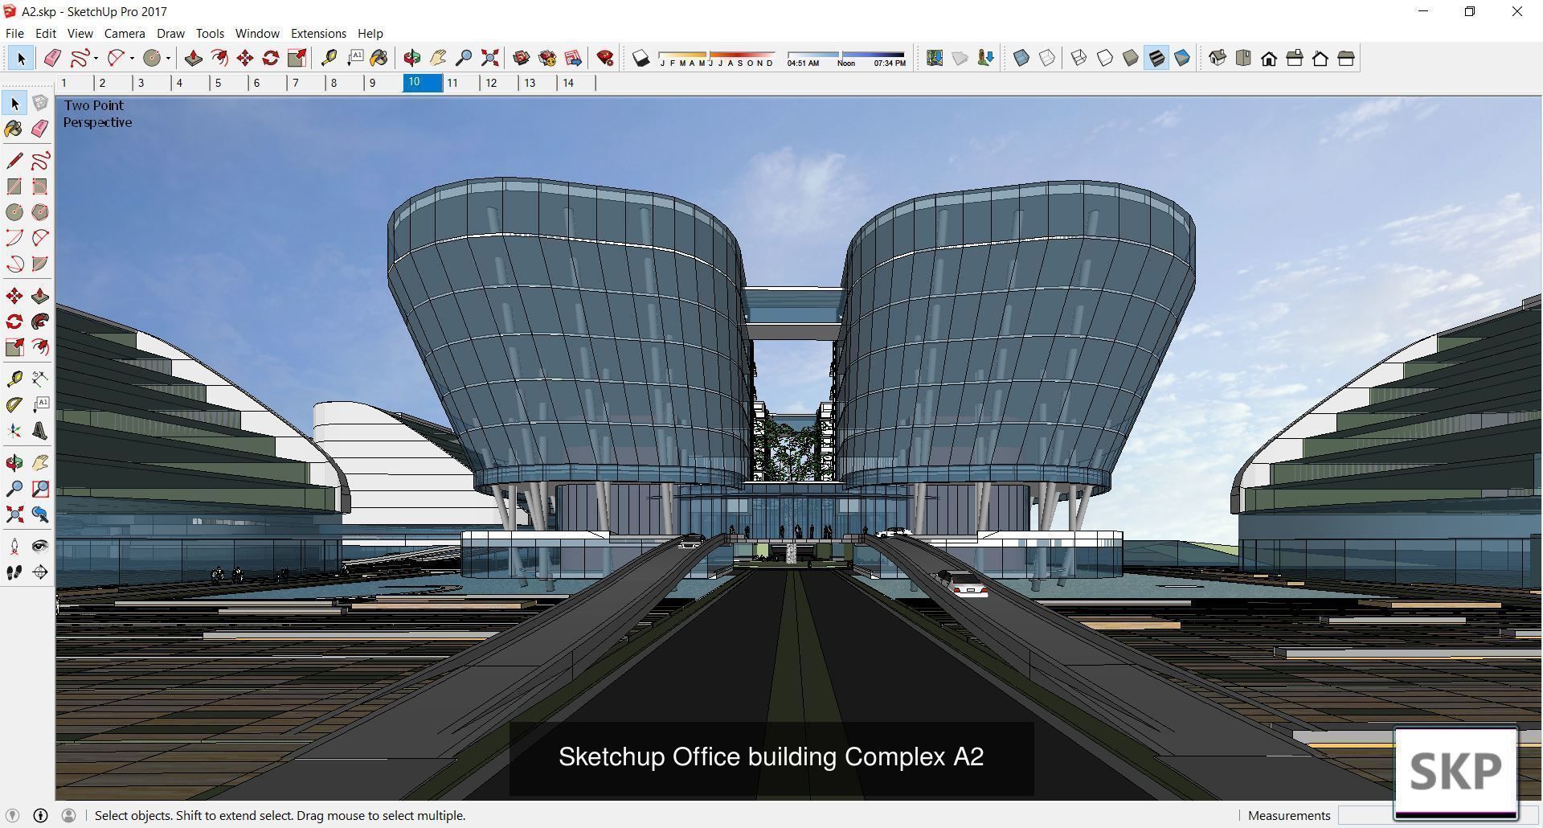The height and width of the screenshot is (828, 1543).
Task: Switch to the Front standard view
Action: 1269,58
